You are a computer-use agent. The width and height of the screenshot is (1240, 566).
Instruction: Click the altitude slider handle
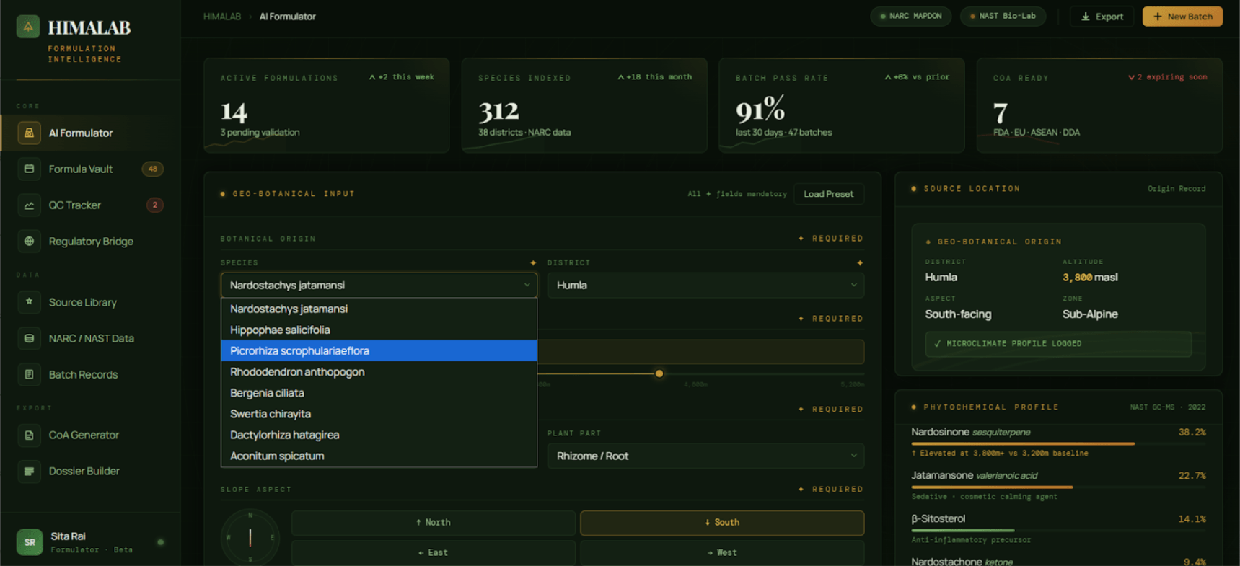pyautogui.click(x=659, y=373)
